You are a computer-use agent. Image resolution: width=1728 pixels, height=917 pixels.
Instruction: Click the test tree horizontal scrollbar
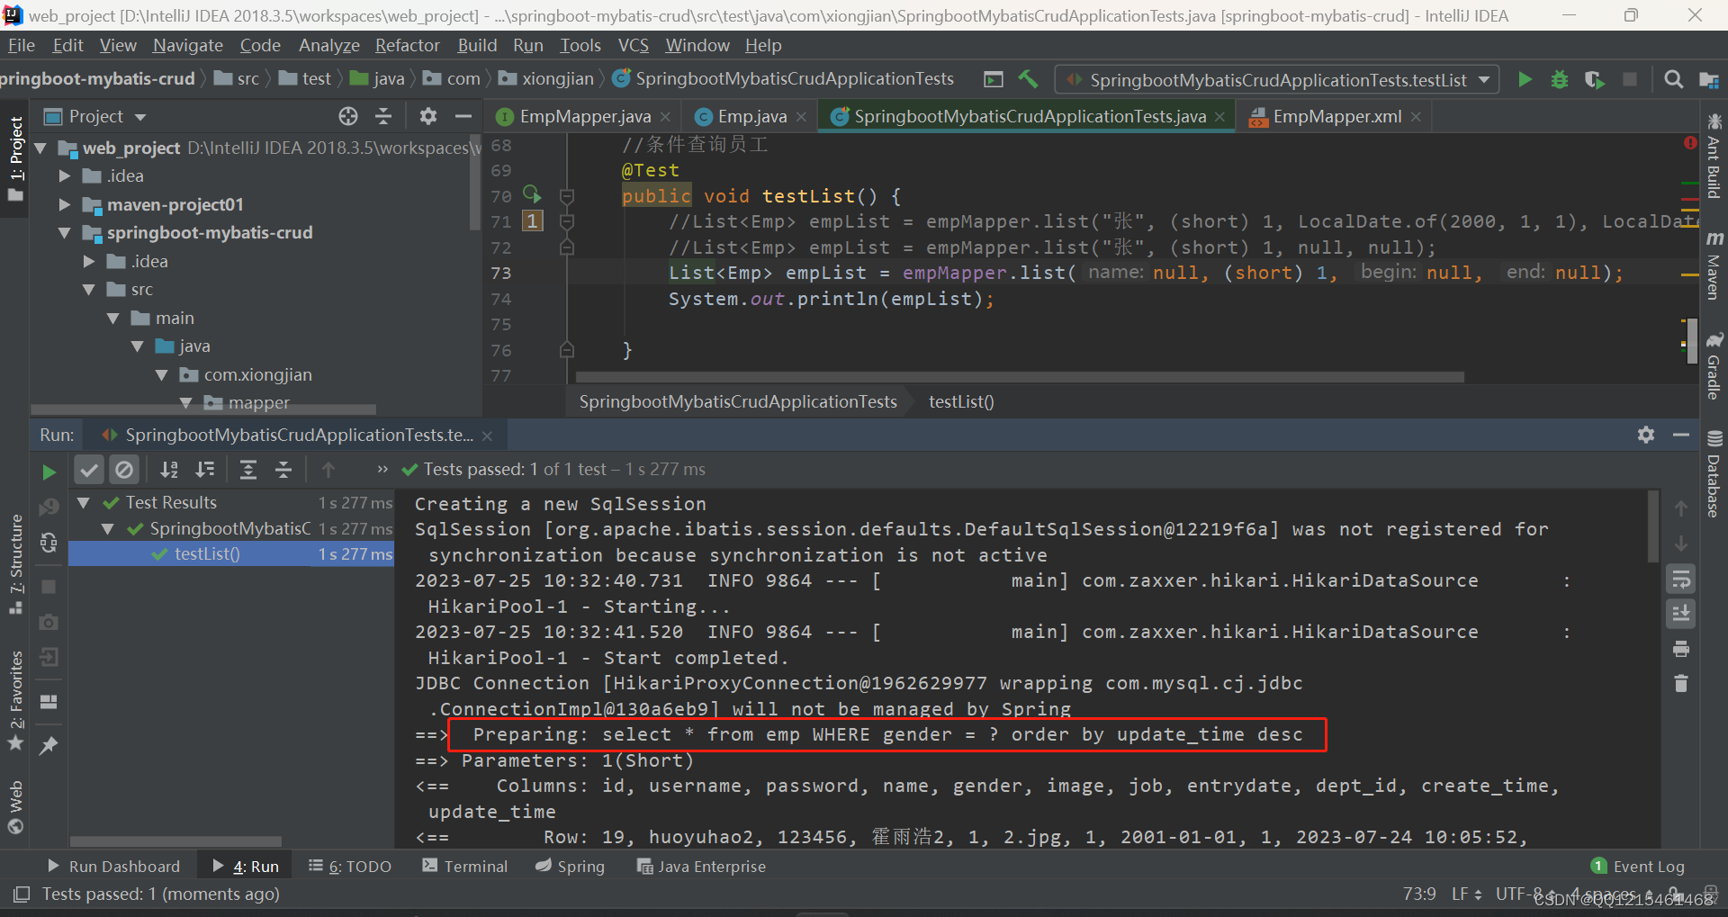click(175, 841)
